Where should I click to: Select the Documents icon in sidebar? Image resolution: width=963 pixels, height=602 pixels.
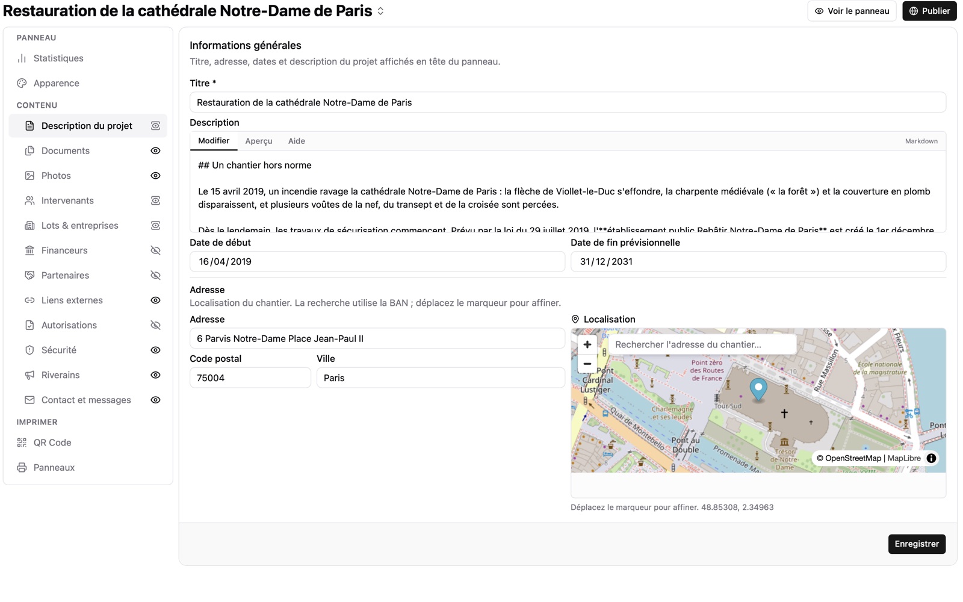pos(29,150)
